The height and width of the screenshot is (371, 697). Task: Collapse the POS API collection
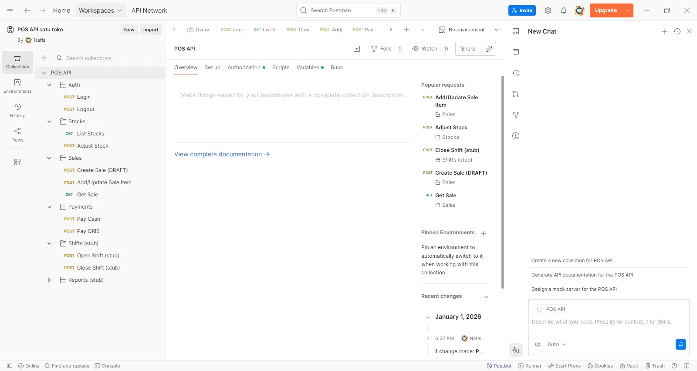click(x=44, y=73)
